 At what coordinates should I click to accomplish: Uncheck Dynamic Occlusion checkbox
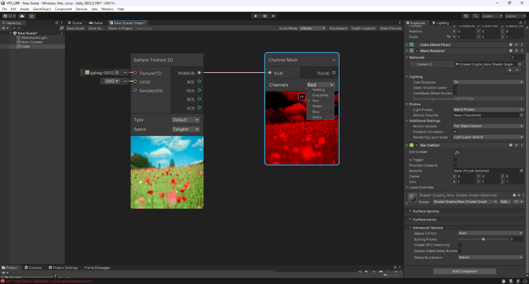coord(455,131)
